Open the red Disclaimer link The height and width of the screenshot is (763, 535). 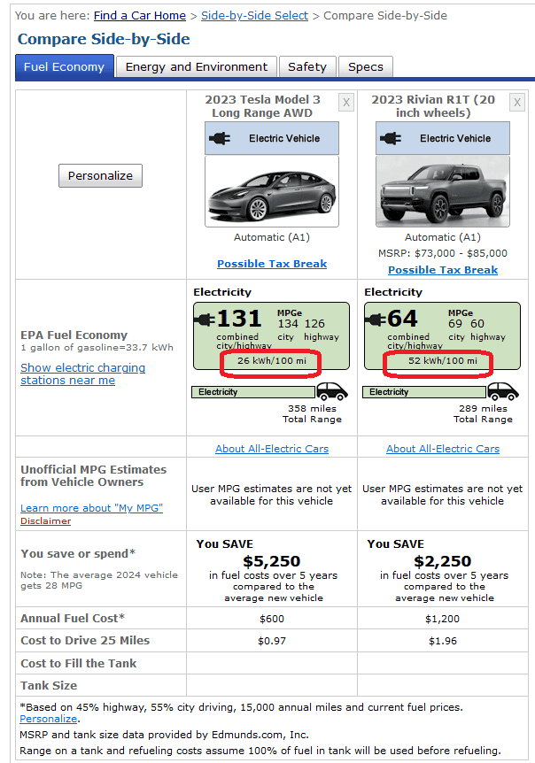(x=46, y=521)
